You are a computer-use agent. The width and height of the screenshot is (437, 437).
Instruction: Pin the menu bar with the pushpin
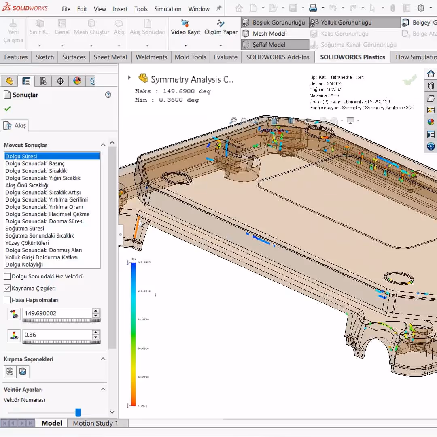pyautogui.click(x=219, y=8)
